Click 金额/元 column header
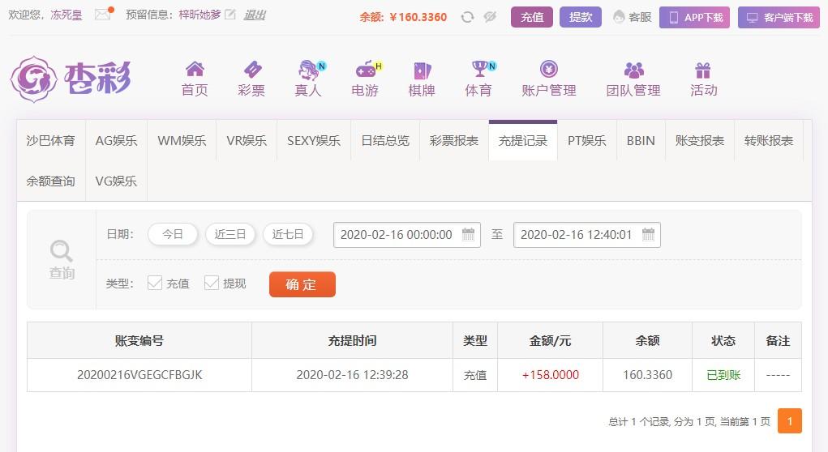828x452 pixels. [550, 341]
